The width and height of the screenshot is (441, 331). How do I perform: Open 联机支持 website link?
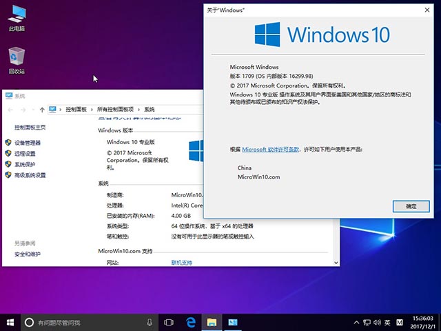182,263
